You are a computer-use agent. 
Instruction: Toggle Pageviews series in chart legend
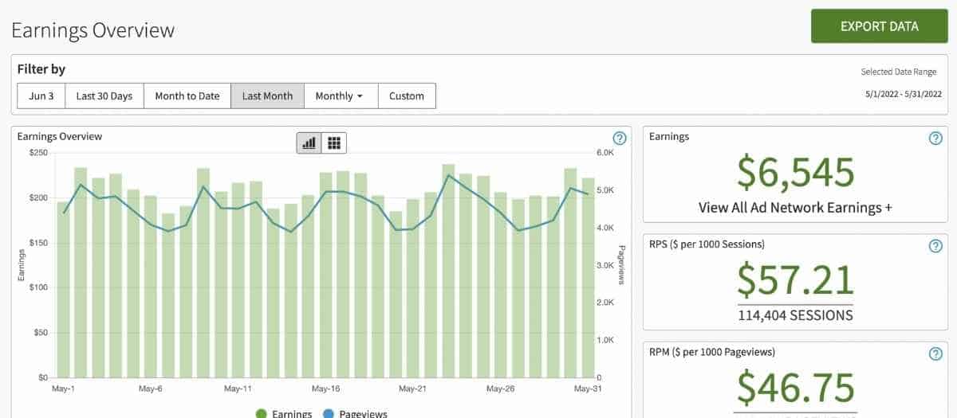pos(355,413)
